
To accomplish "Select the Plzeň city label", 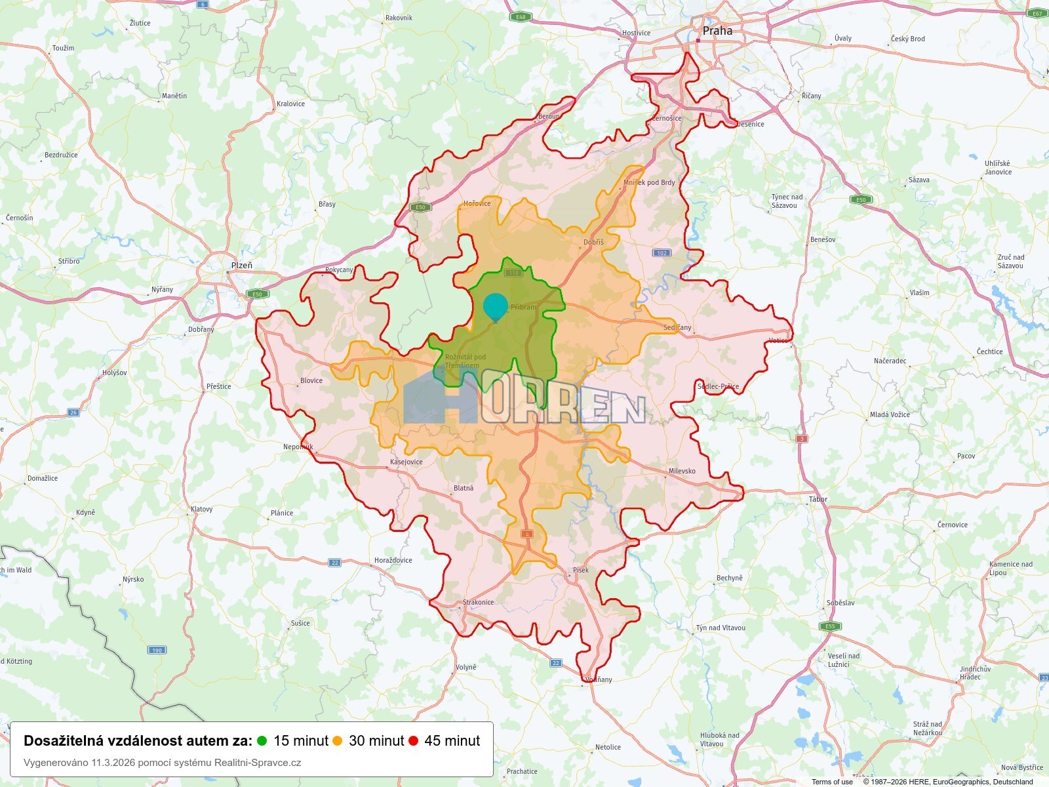I will pyautogui.click(x=241, y=266).
